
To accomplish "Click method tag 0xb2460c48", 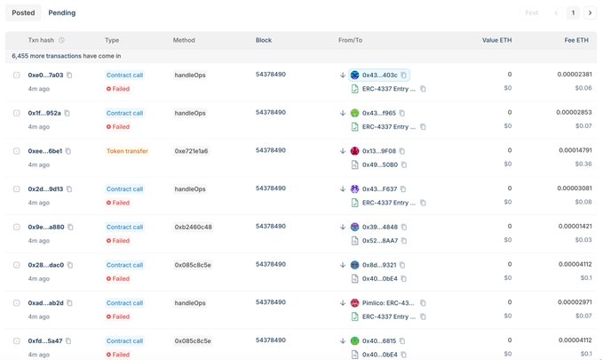I will (x=193, y=228).
